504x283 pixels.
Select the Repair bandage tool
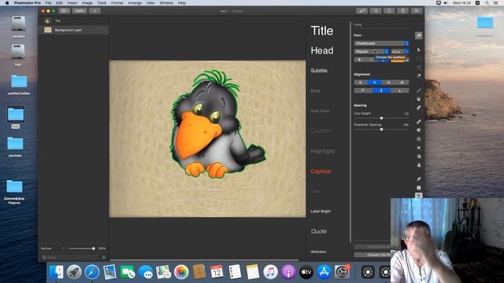point(418,122)
